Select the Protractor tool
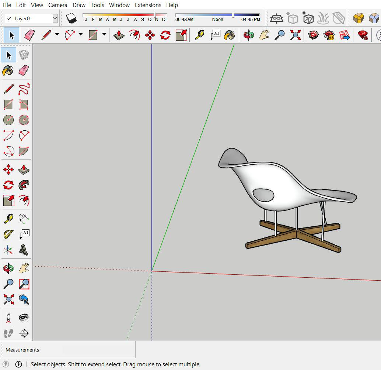 coord(8,234)
